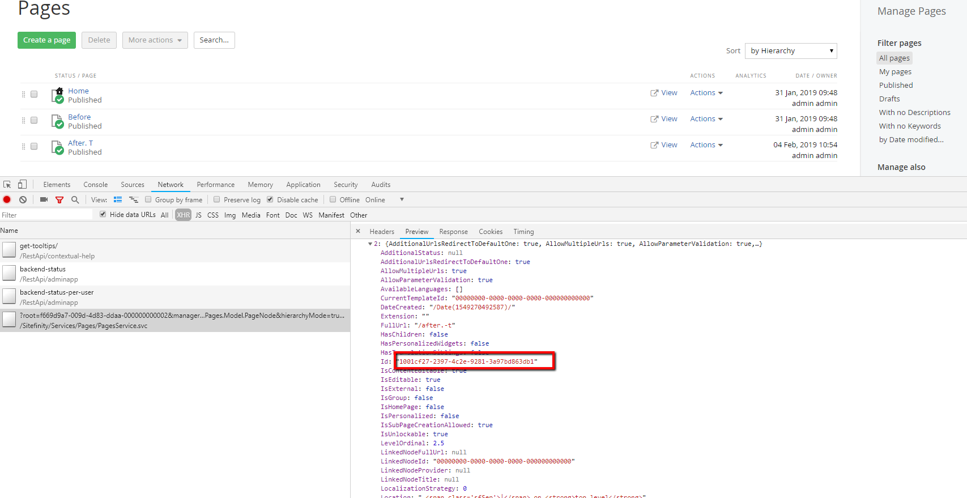Open the Sort by Hierarchy dropdown
Screen dimensions: 967x498
tap(791, 51)
